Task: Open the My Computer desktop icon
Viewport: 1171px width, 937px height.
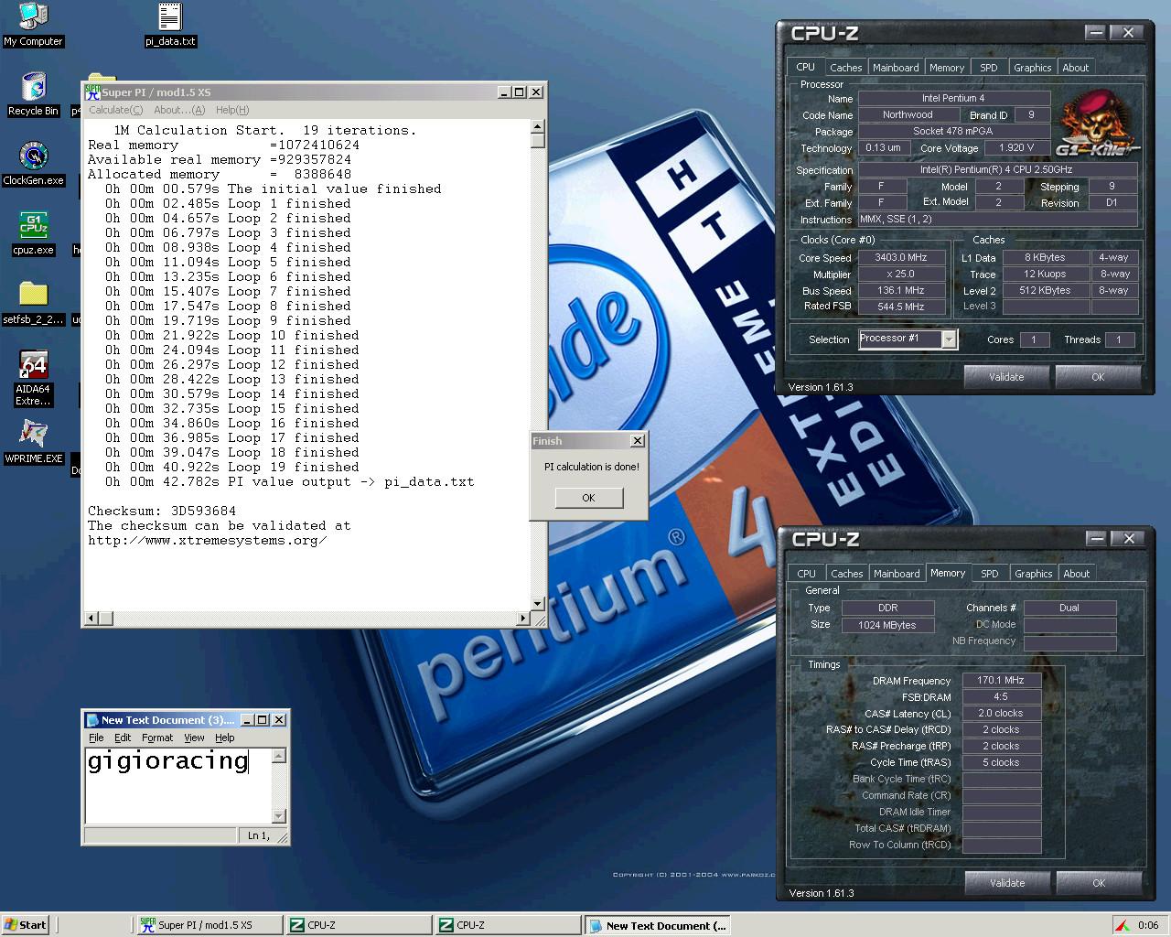Action: click(33, 25)
